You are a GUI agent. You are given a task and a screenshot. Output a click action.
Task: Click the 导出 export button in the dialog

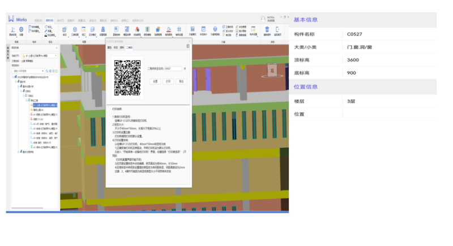tap(181, 81)
